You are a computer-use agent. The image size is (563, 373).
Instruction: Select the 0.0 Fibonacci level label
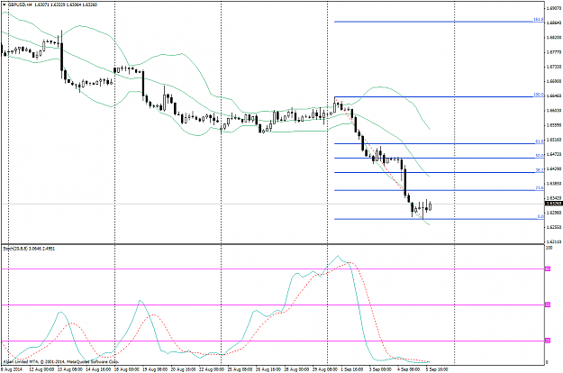click(540, 217)
